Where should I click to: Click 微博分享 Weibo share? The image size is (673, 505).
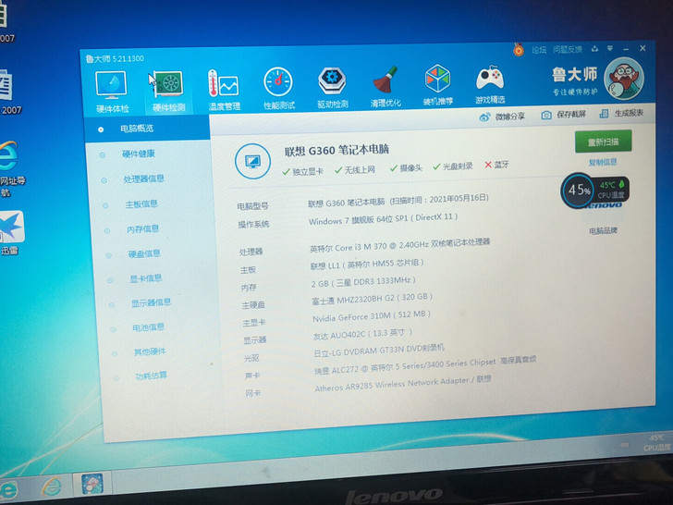(502, 117)
